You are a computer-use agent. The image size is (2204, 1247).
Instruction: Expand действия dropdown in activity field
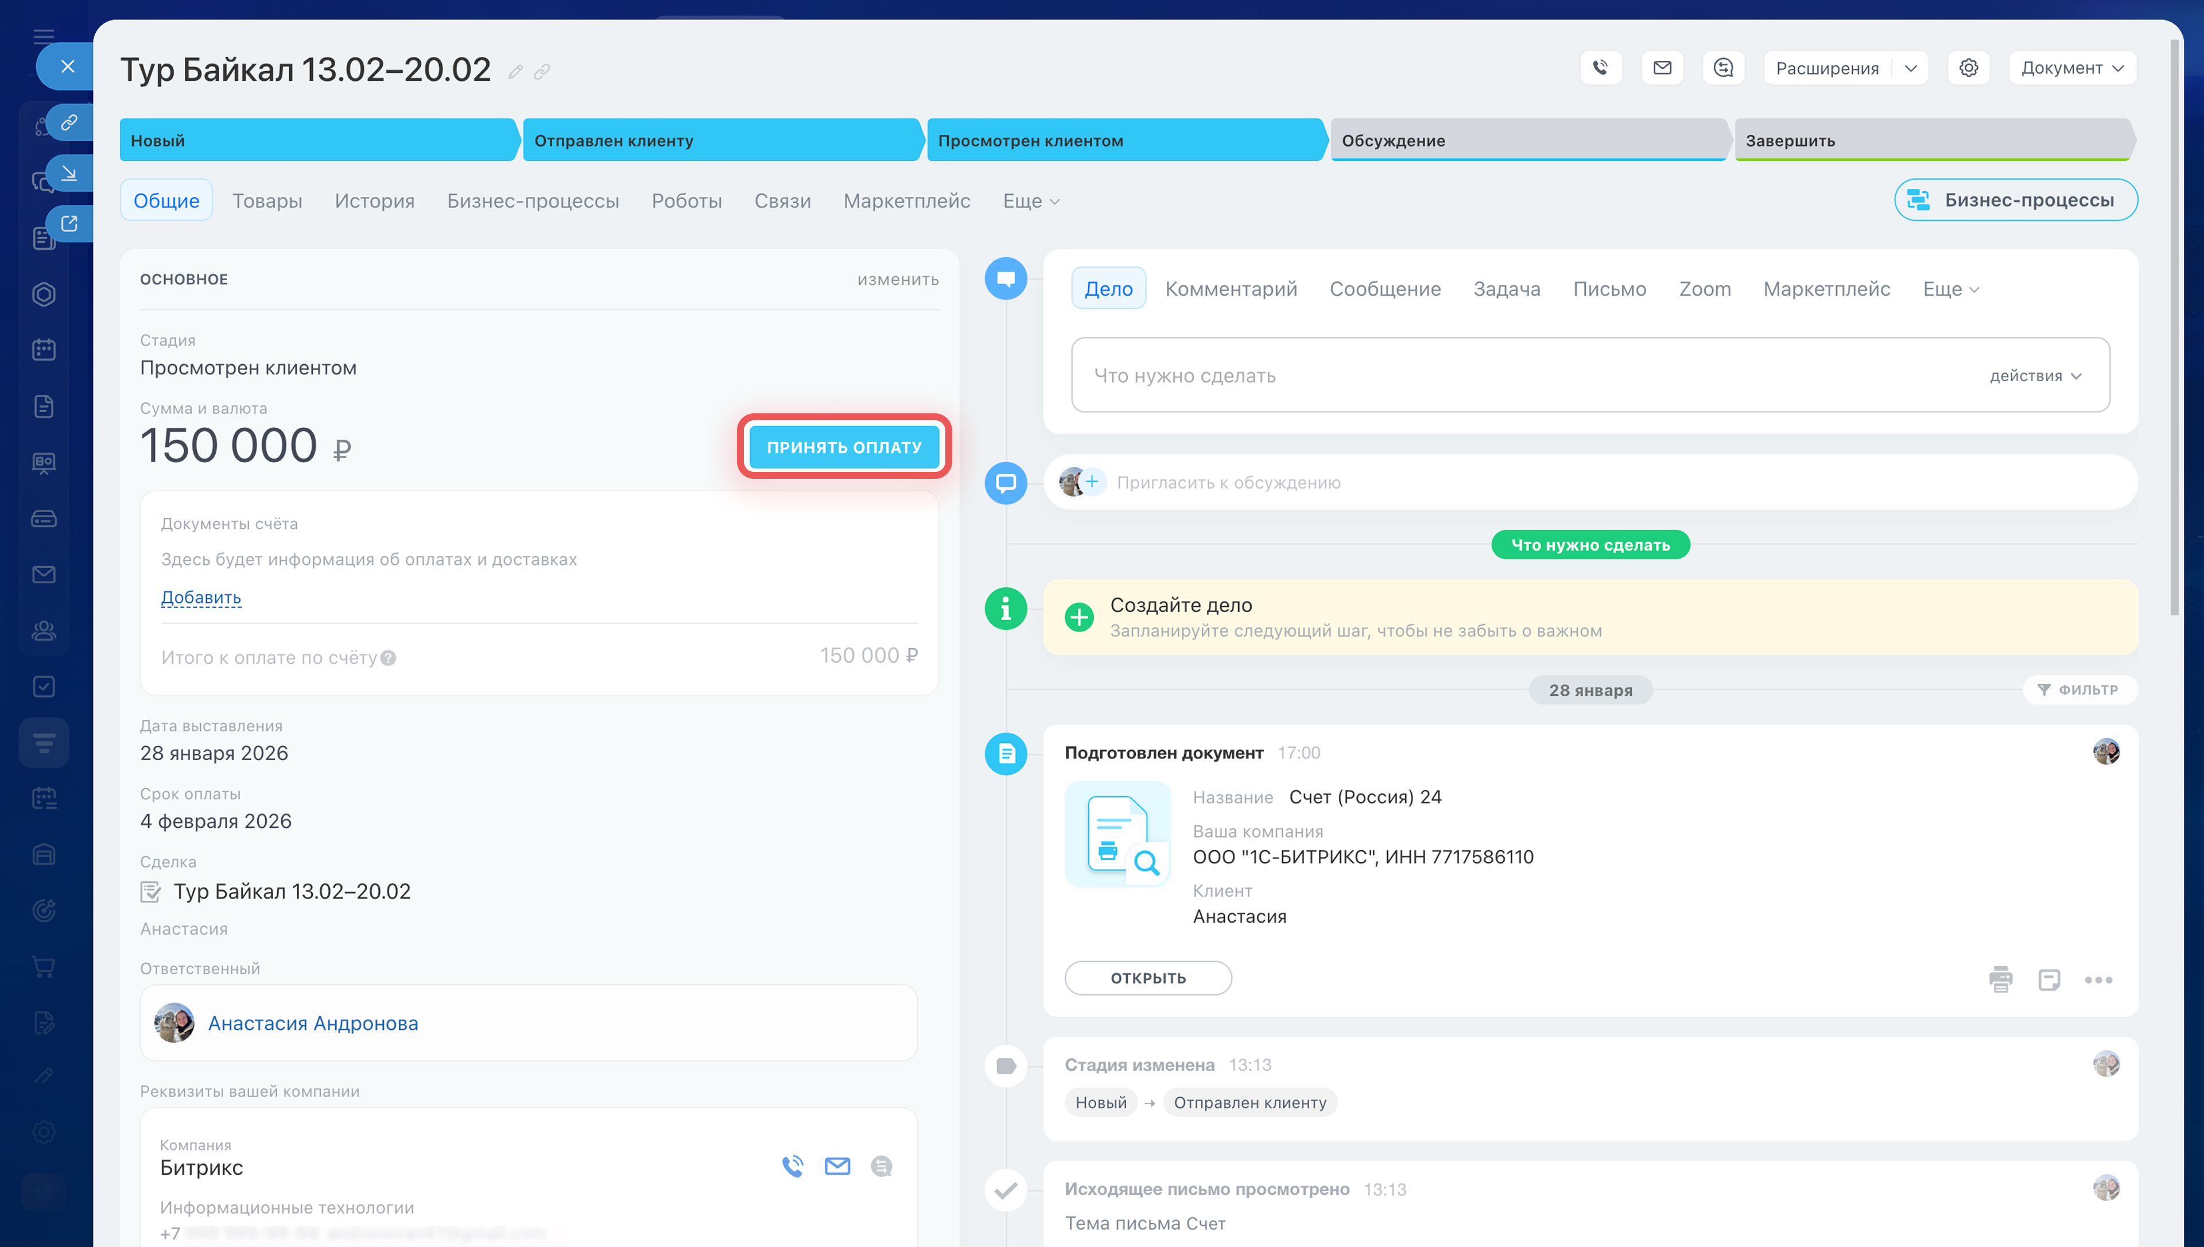(2035, 376)
